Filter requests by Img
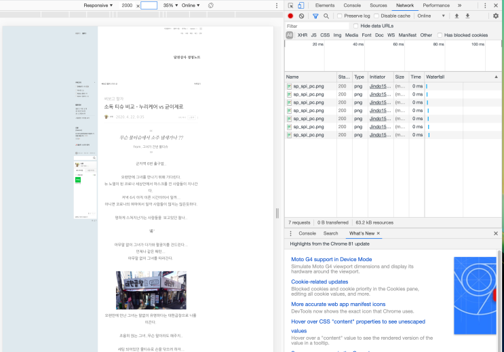This screenshot has width=504, height=352. point(337,35)
